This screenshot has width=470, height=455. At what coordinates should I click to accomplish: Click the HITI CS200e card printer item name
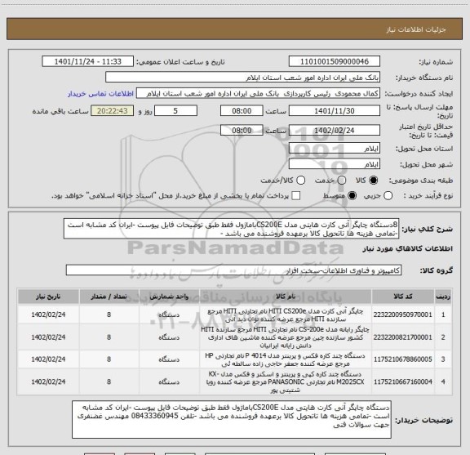[x=286, y=314]
